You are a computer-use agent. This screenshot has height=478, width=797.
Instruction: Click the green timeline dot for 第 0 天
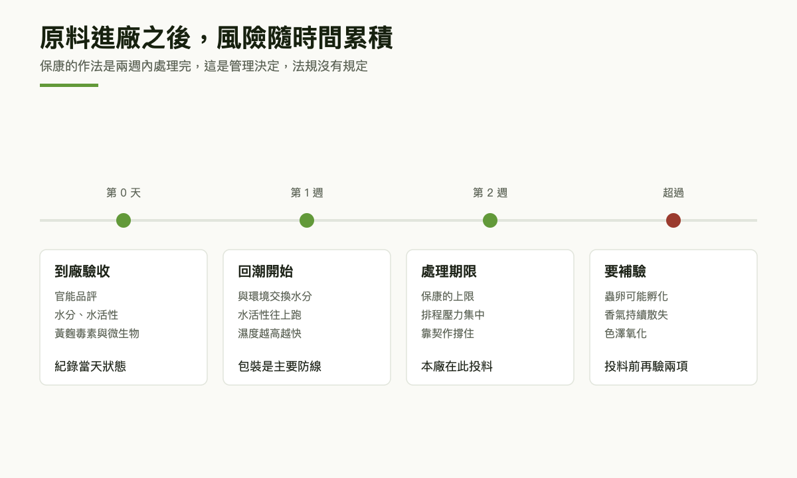(x=124, y=220)
